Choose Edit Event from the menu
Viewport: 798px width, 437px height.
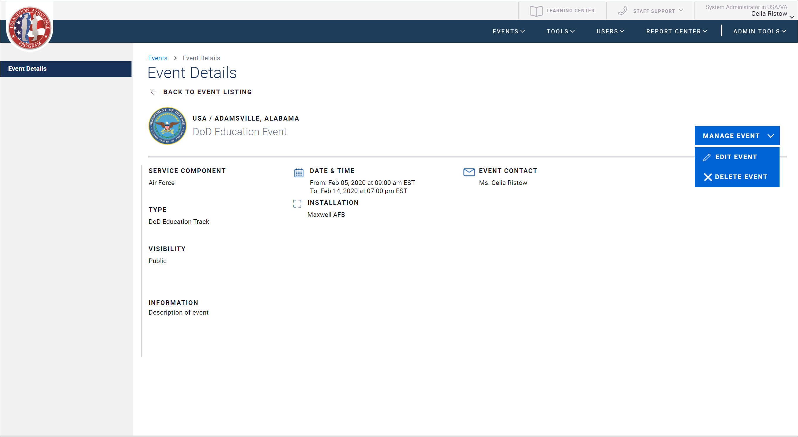click(737, 157)
